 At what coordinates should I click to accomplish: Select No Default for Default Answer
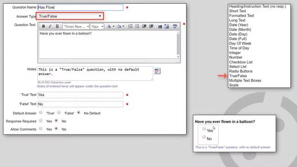click(x=78, y=112)
